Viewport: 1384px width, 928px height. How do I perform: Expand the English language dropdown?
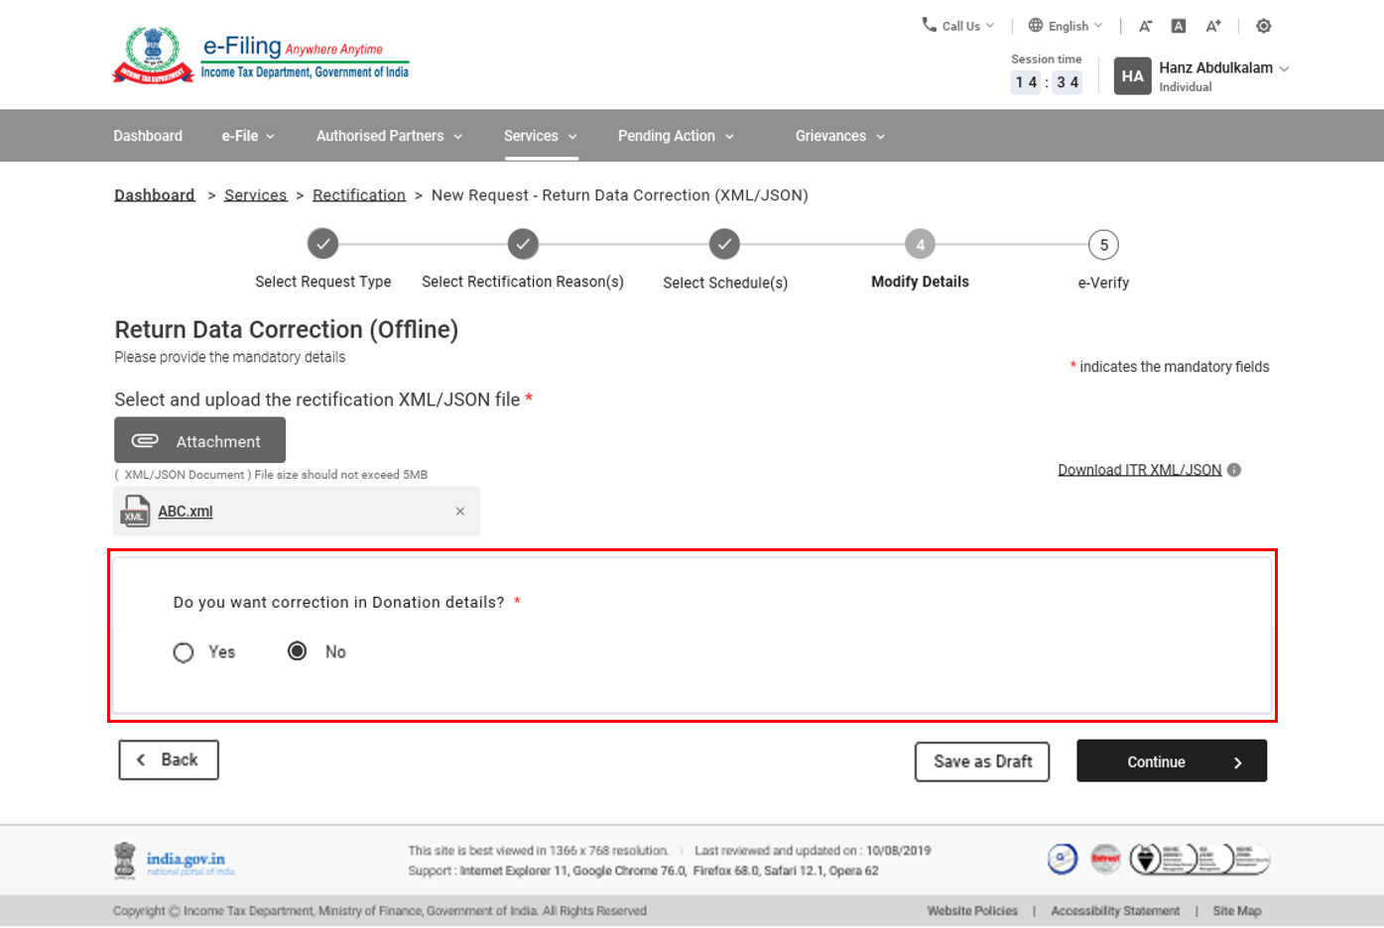tap(1066, 27)
